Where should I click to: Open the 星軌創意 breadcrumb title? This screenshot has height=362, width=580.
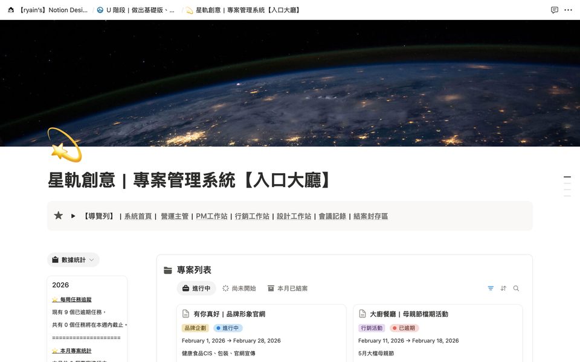[x=248, y=10]
